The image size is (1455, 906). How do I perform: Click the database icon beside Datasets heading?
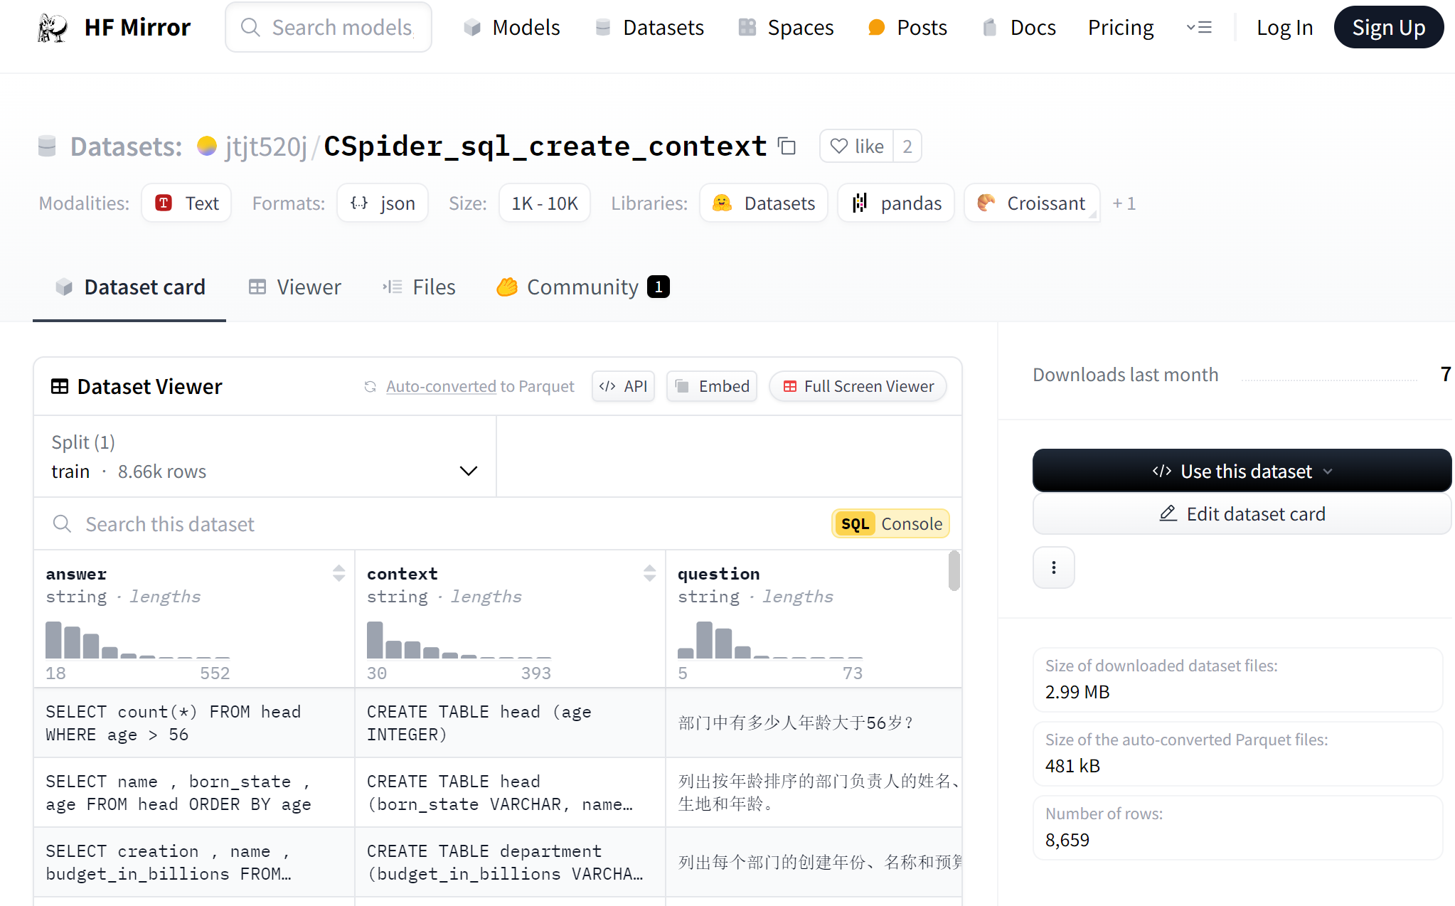47,146
